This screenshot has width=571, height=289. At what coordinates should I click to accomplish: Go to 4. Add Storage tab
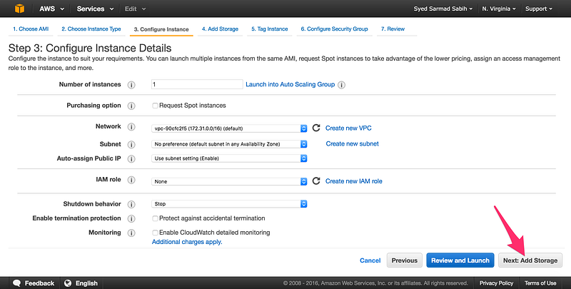tap(220, 29)
